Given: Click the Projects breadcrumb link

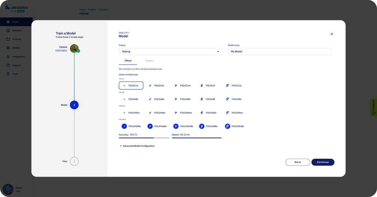Looking at the screenshot, I should (92, 10).
